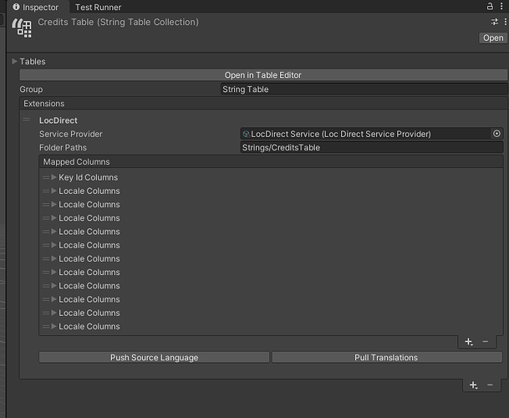This screenshot has width=509, height=418.
Task: Expand the last Locale Columns entry
Action: [x=53, y=326]
